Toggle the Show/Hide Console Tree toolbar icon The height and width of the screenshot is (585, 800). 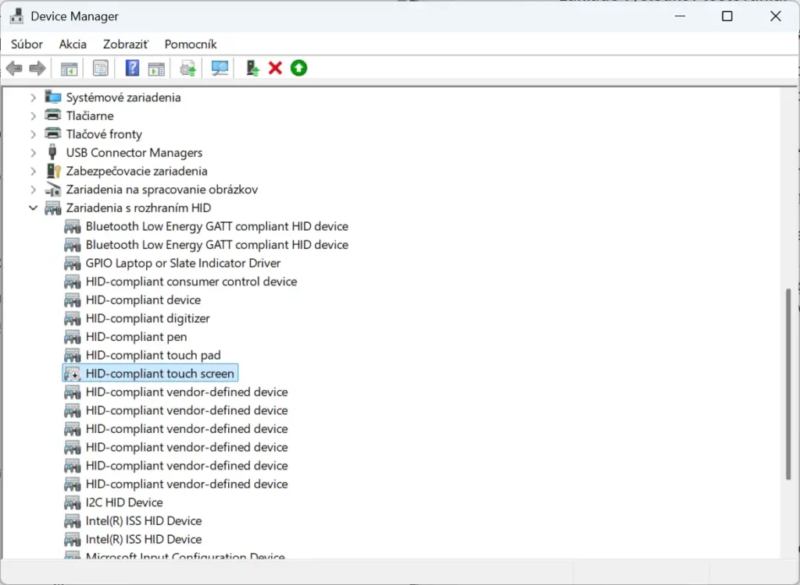[x=69, y=68]
